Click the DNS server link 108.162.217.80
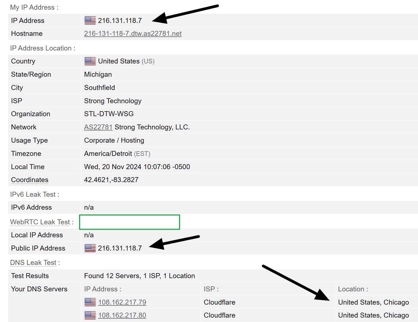Screen dimensions: 418x322 122,315
